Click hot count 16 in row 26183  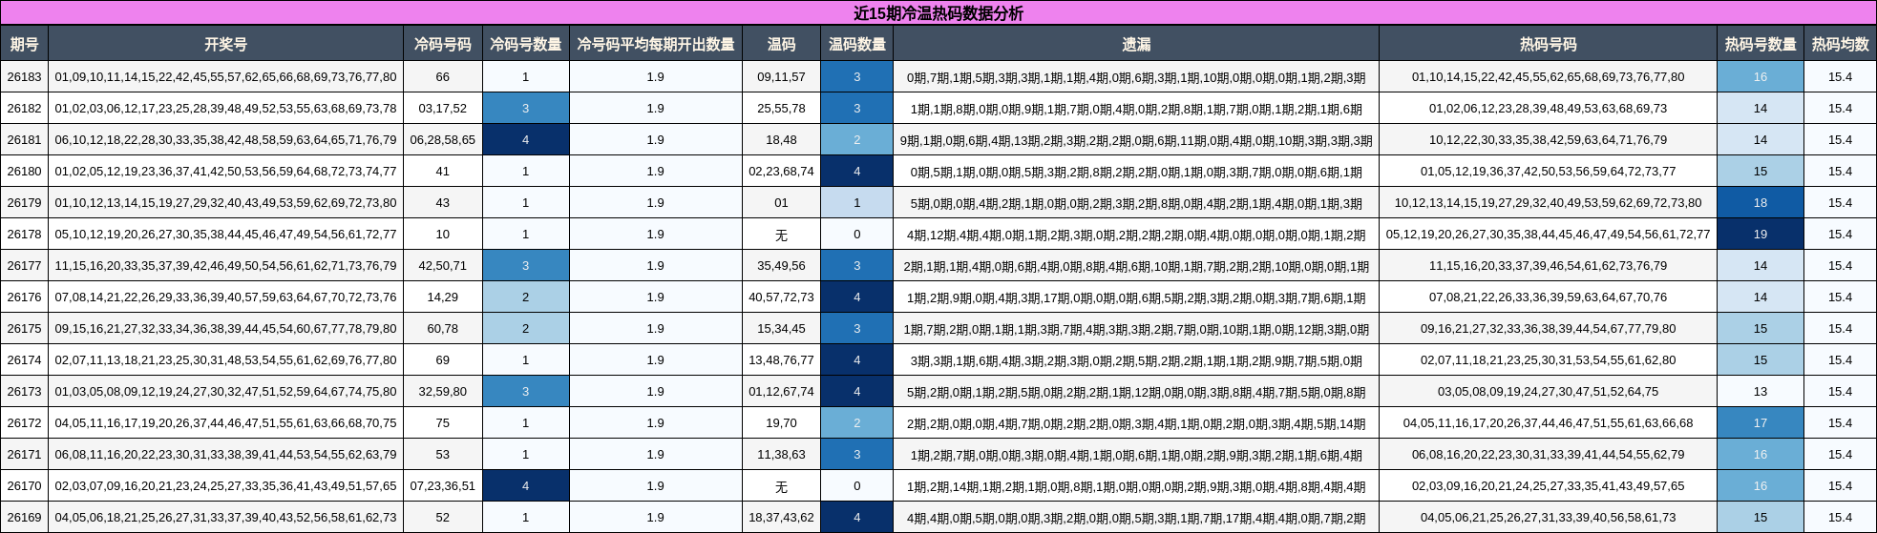pyautogui.click(x=1760, y=77)
